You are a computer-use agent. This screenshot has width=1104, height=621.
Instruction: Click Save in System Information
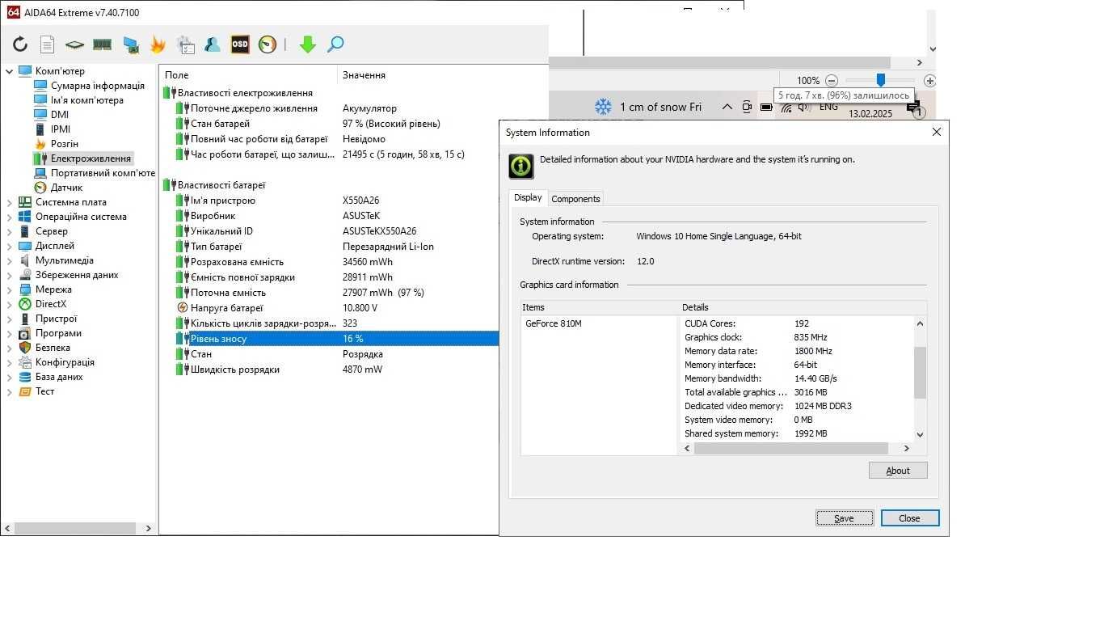(845, 518)
